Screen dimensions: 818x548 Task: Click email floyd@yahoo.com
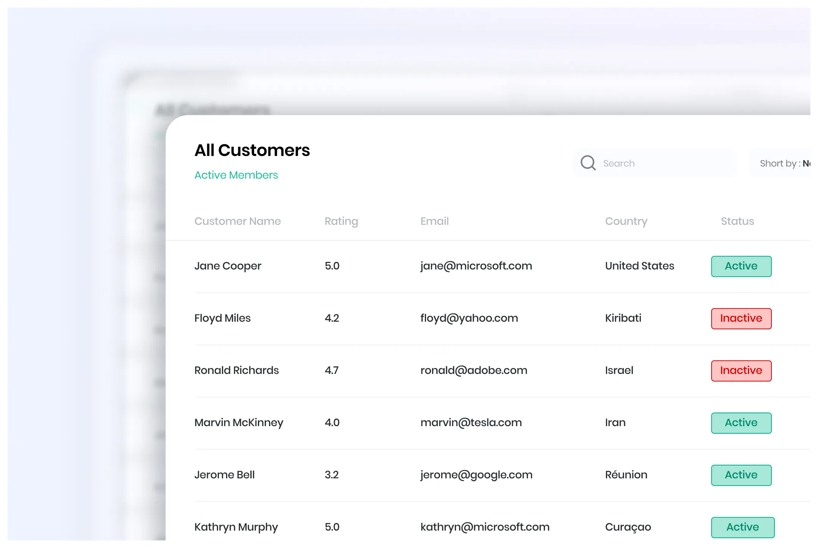pos(469,318)
